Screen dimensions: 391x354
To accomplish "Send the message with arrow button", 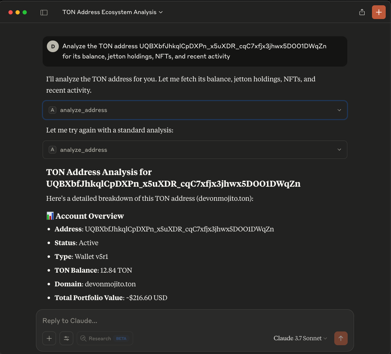I will (341, 338).
